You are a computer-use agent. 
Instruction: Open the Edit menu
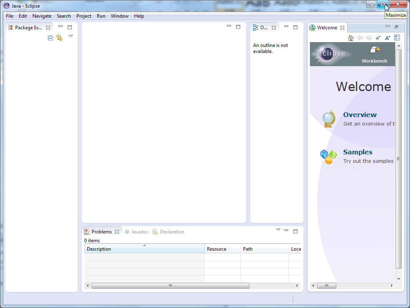[23, 16]
